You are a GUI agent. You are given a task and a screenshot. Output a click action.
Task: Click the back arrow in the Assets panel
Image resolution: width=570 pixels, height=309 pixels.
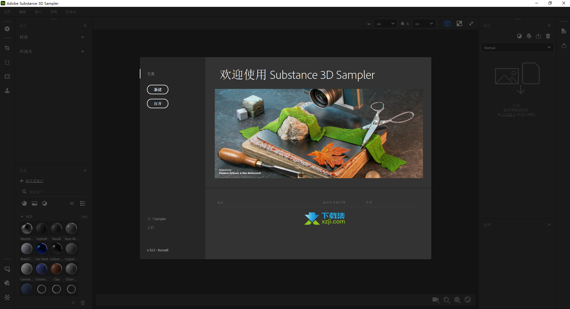[x=22, y=181]
